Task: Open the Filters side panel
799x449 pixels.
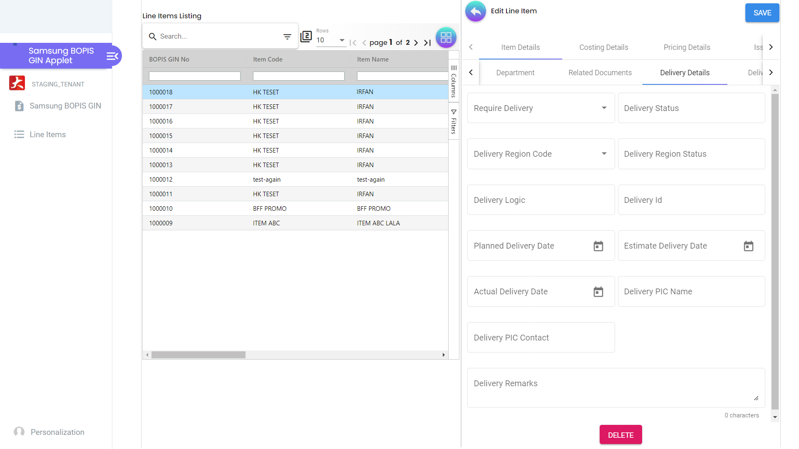Action: pos(454,121)
